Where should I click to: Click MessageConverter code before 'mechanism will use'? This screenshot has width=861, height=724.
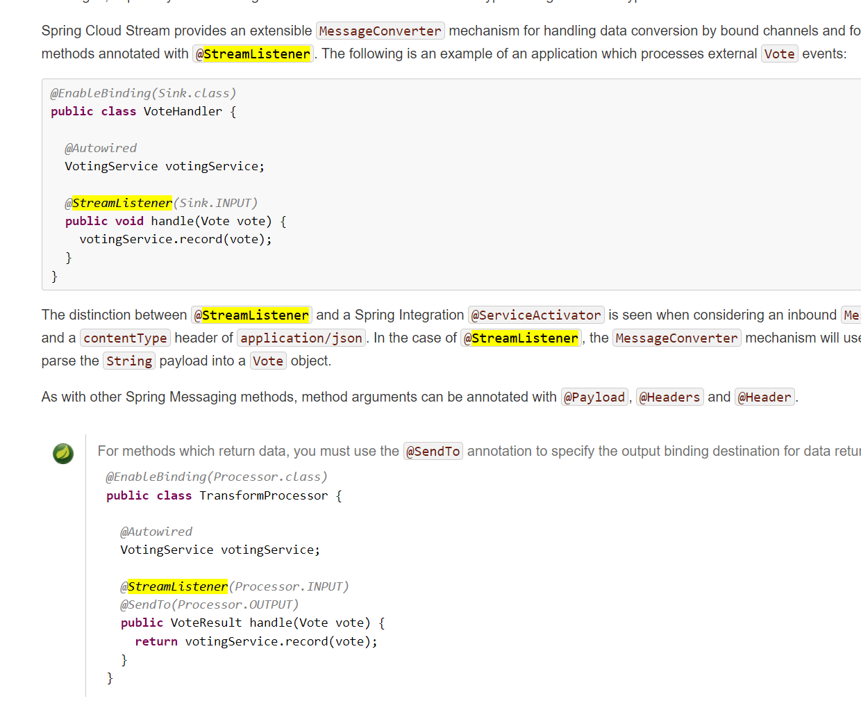[x=676, y=338]
